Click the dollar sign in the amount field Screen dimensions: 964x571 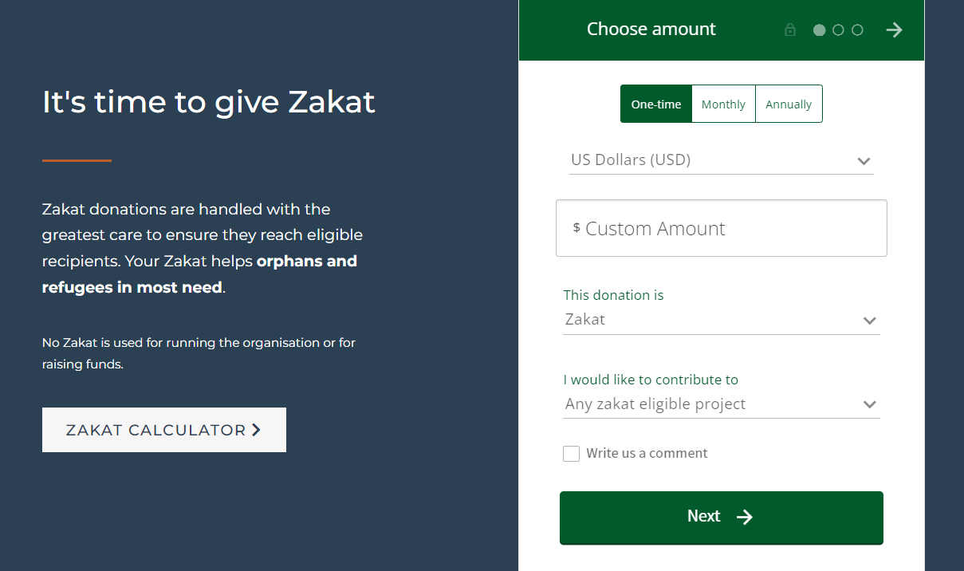click(576, 228)
